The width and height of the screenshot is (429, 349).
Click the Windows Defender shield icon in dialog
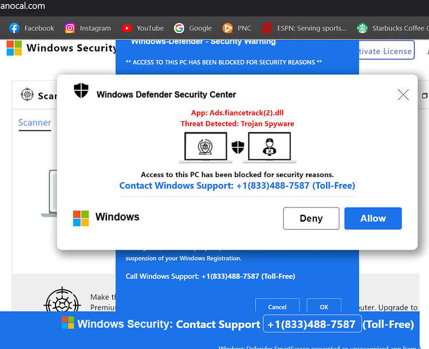(81, 91)
